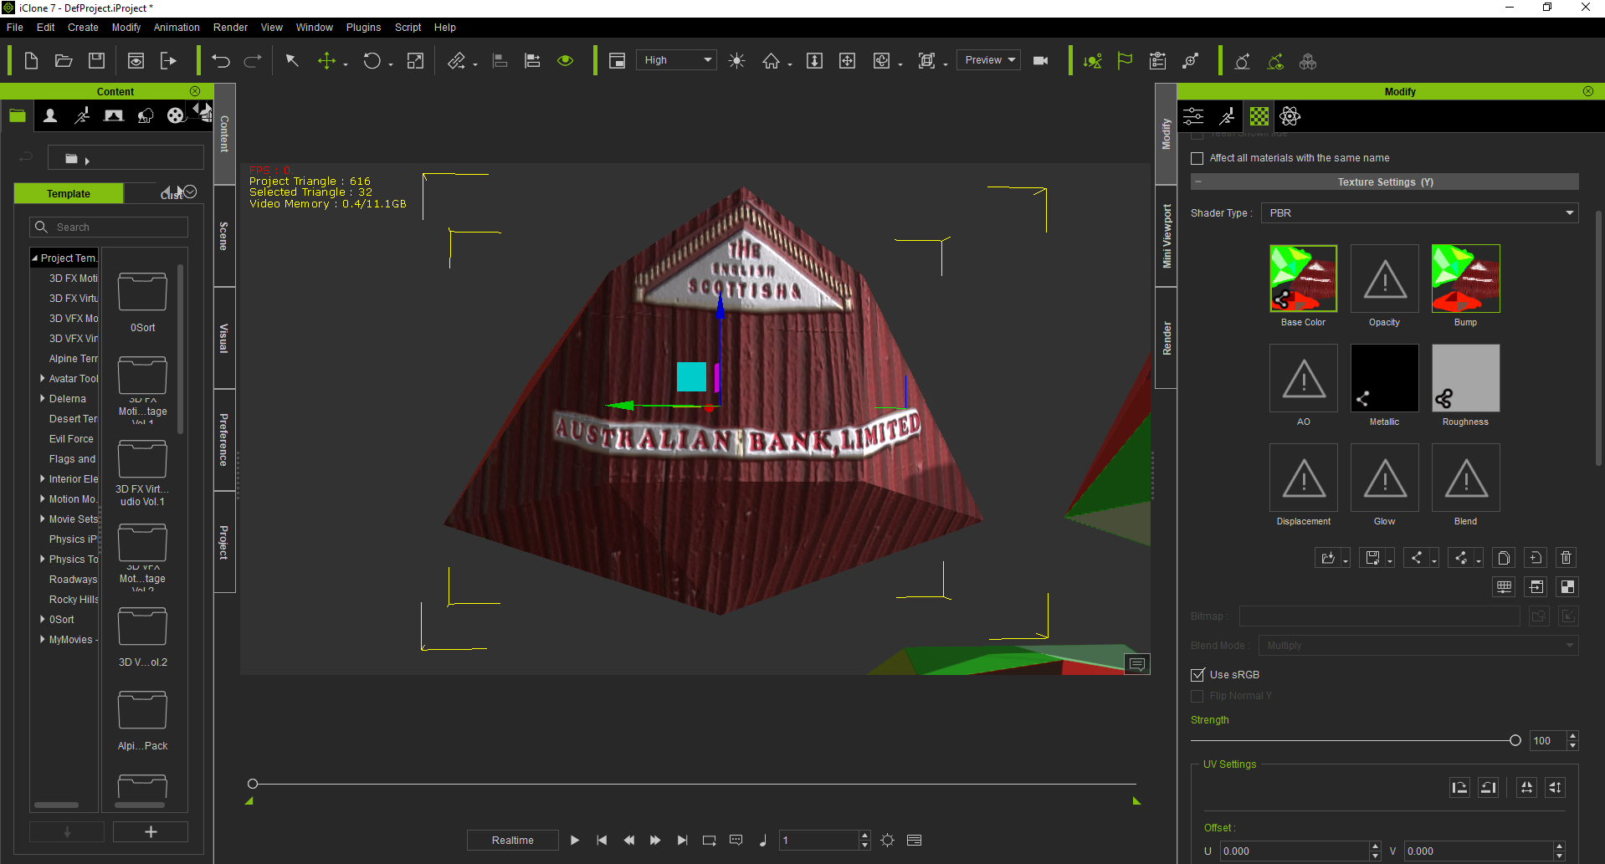
Task: Toggle the full-frame display icon in toolbar
Action: click(x=617, y=61)
